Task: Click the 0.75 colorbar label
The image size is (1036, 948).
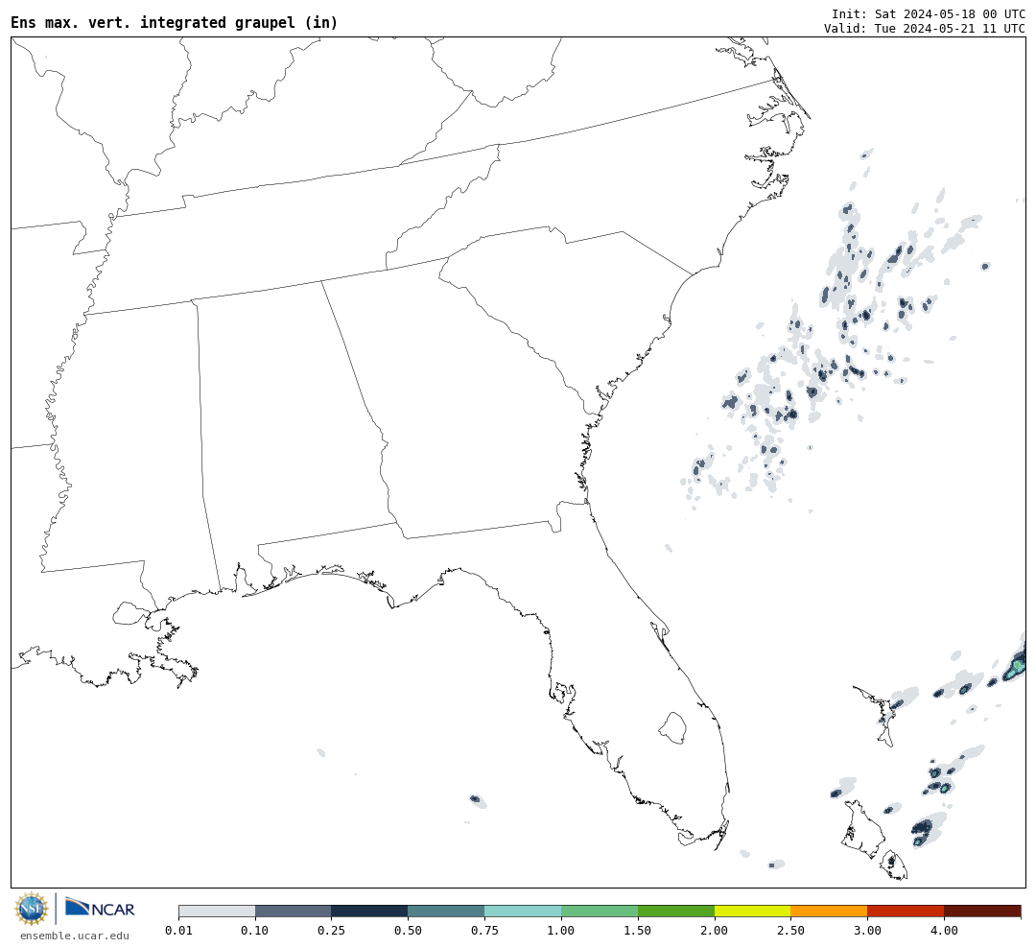Action: [x=485, y=931]
